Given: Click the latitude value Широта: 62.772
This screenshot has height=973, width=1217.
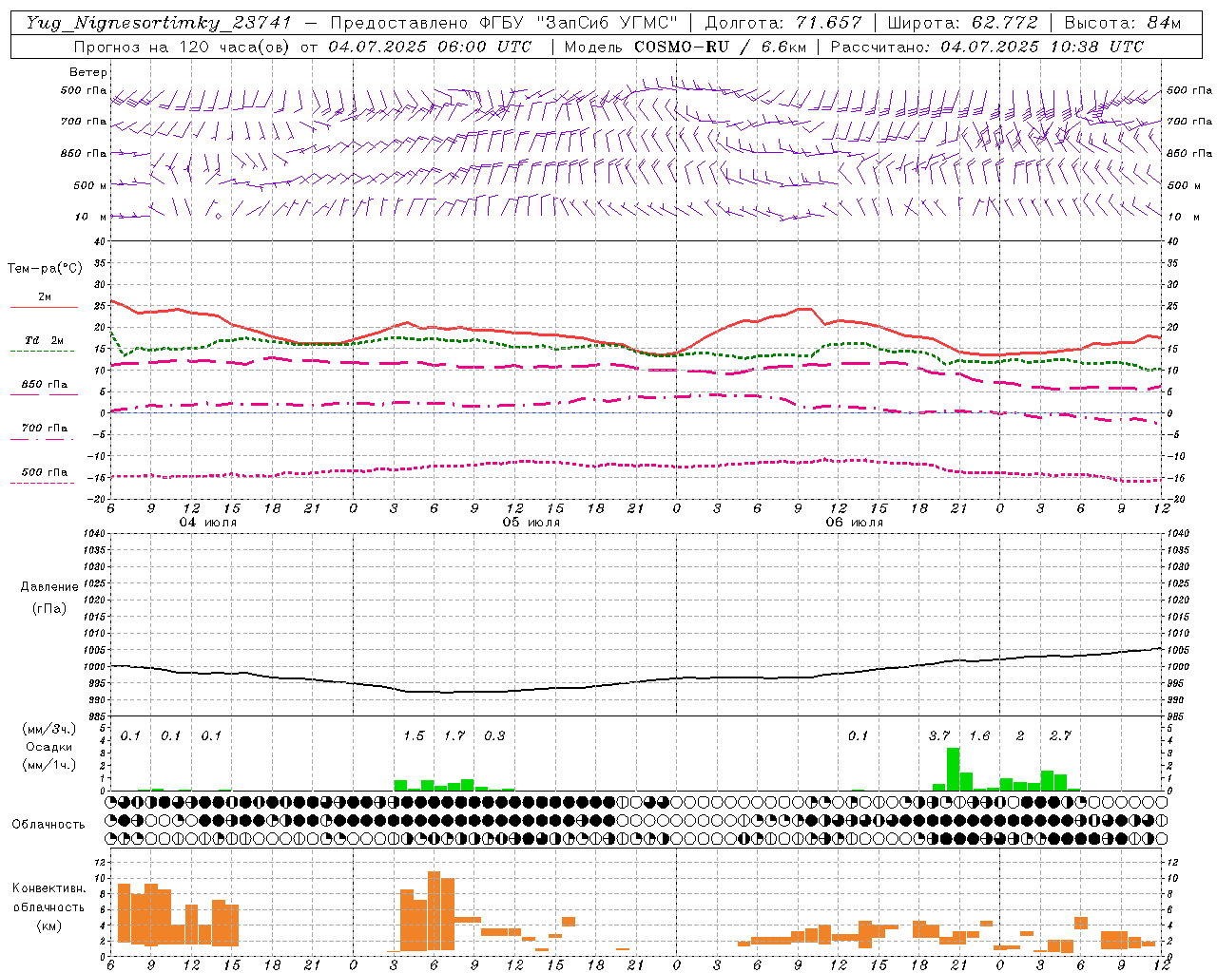Looking at the screenshot, I should pyautogui.click(x=963, y=23).
